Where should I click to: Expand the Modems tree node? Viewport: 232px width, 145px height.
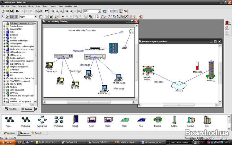tap(4, 87)
